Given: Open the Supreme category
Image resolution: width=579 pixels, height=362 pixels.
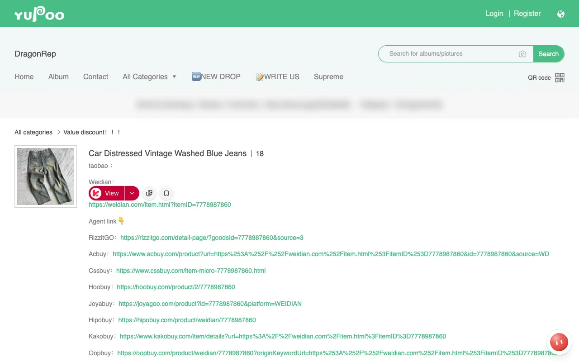Looking at the screenshot, I should pyautogui.click(x=328, y=77).
